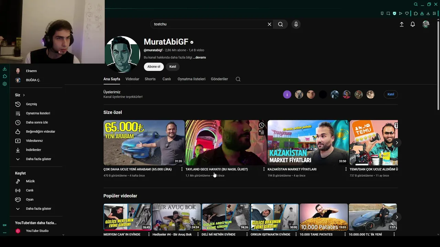Open options for MERYEM CAN'IN EVİNDE video
Screen dimensions: 440x247
149,234
